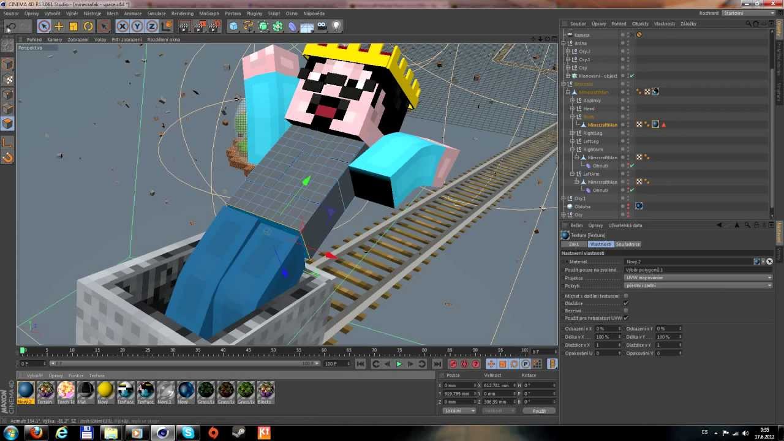Image resolution: width=784 pixels, height=441 pixels.
Task: Add a light object
Action: (x=336, y=26)
